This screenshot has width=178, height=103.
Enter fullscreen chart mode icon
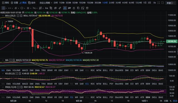[x=159, y=3]
